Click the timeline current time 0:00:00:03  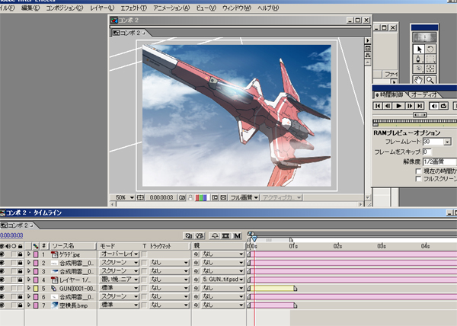[x=11, y=235]
